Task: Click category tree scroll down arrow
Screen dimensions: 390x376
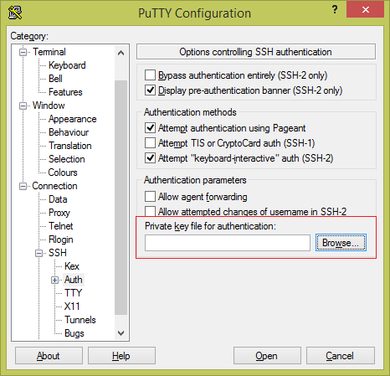Action: (x=121, y=332)
